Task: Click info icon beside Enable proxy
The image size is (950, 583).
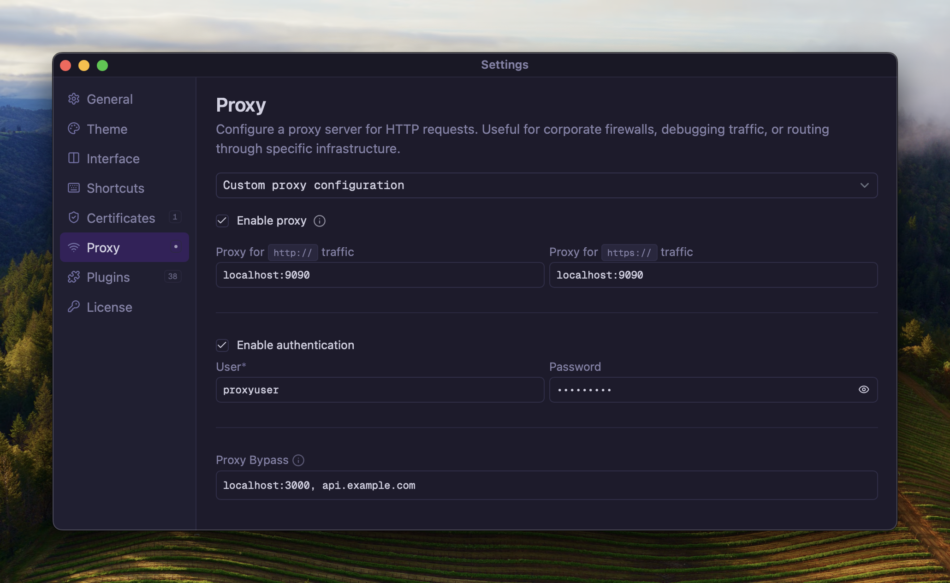Action: coord(320,221)
